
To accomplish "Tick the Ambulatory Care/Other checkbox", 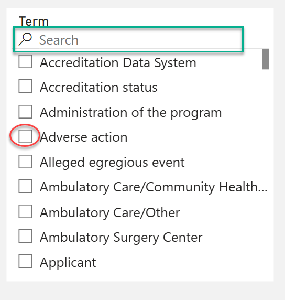I will coord(25,211).
